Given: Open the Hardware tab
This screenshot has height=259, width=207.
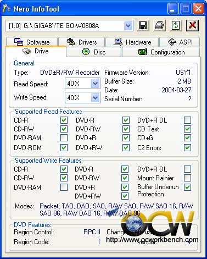Looking at the screenshot, I should [132, 42].
